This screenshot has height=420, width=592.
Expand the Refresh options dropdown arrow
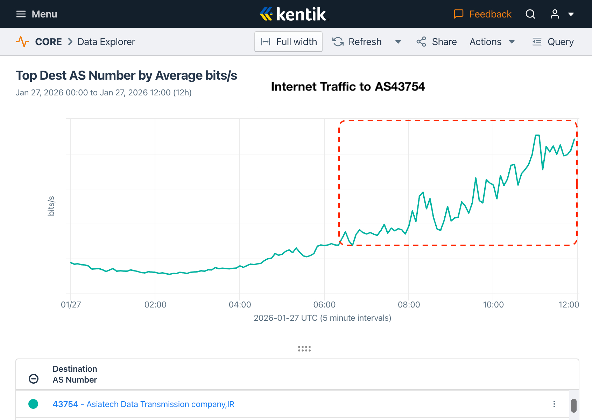(398, 42)
